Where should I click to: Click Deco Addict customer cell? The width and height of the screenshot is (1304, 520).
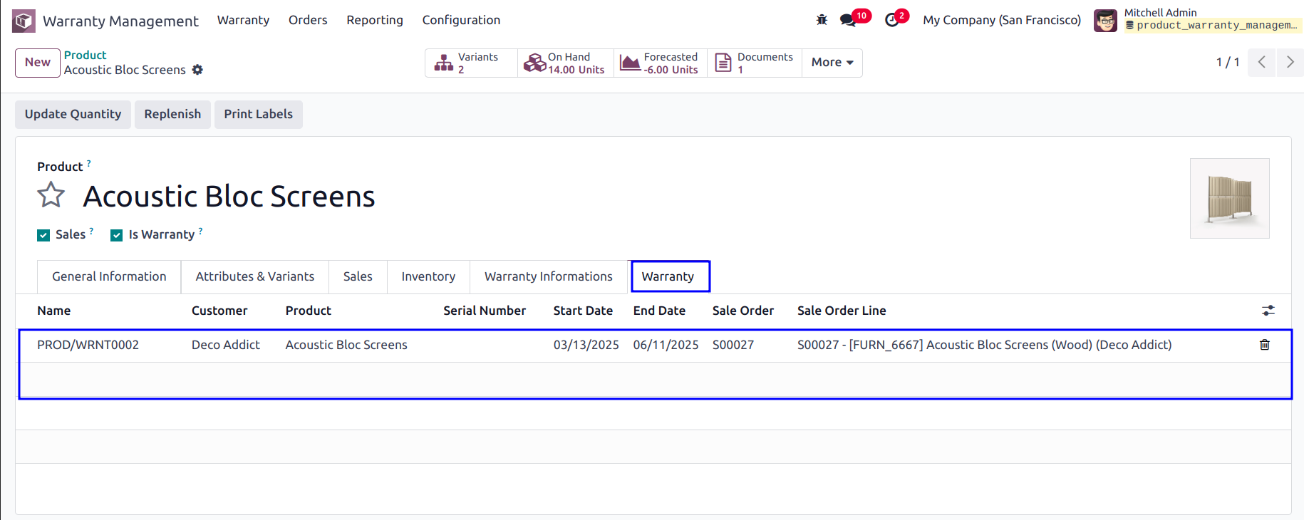226,345
